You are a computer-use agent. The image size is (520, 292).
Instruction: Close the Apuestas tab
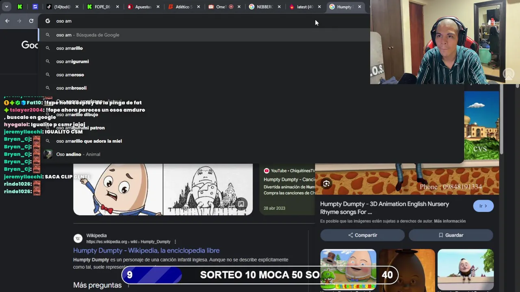(x=158, y=6)
